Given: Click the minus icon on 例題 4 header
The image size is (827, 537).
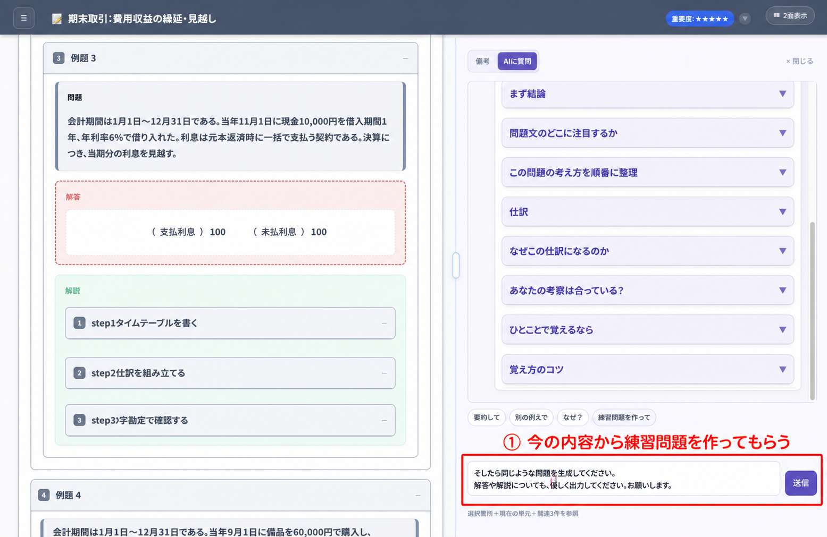Looking at the screenshot, I should [x=418, y=495].
